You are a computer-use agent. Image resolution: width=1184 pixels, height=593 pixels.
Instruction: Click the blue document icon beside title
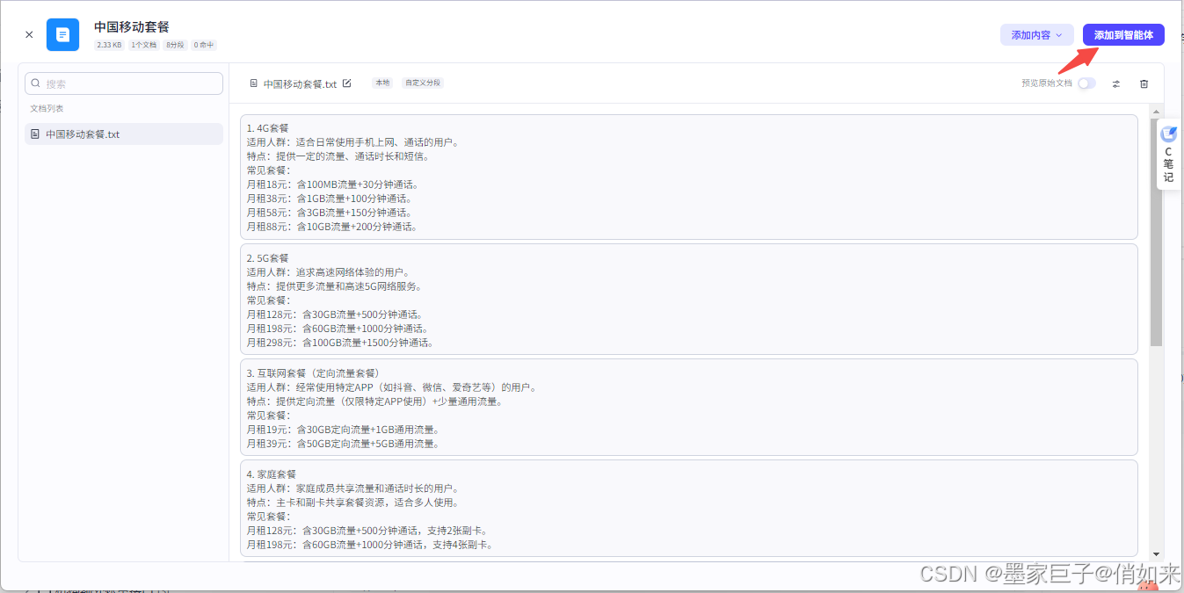(x=62, y=35)
